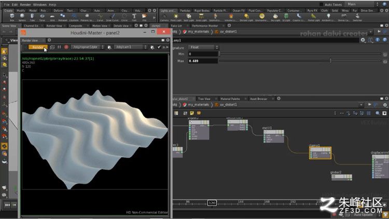389x219 pixels.
Task: Switch to the Material Palette tab
Action: pyautogui.click(x=230, y=99)
